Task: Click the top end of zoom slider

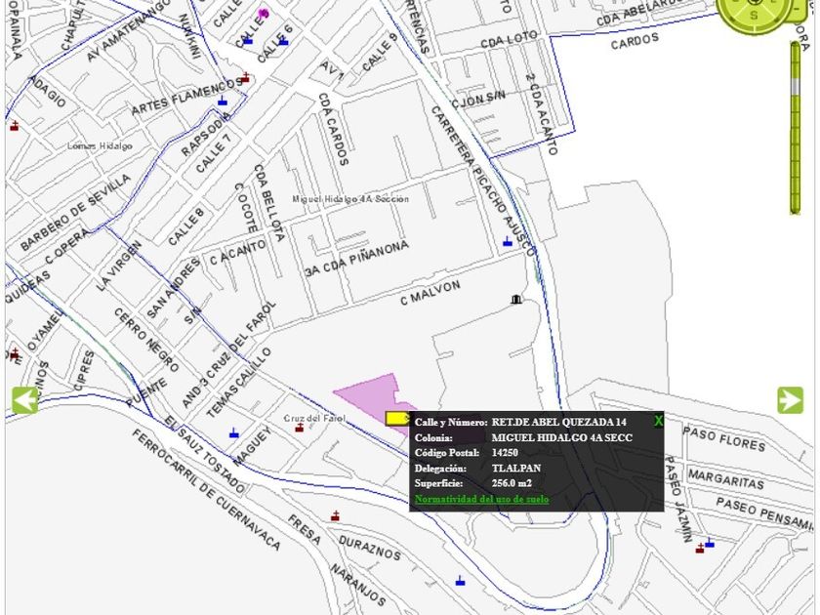Action: (796, 47)
